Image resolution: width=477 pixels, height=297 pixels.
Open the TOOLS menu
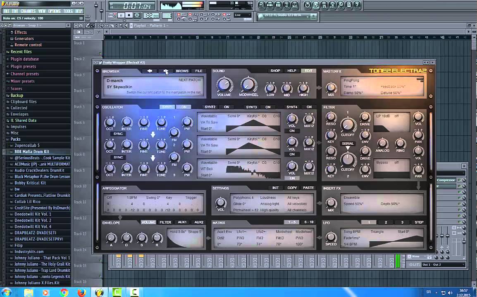click(68, 11)
